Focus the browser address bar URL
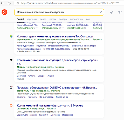The width and height of the screenshot is (124, 120). [70, 3]
